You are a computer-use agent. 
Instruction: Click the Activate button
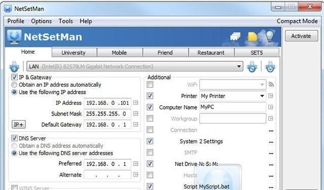(x=301, y=36)
